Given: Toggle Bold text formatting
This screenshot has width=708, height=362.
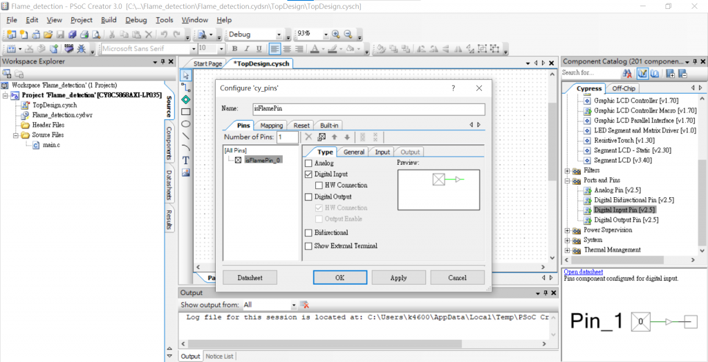Looking at the screenshot, I should point(234,49).
